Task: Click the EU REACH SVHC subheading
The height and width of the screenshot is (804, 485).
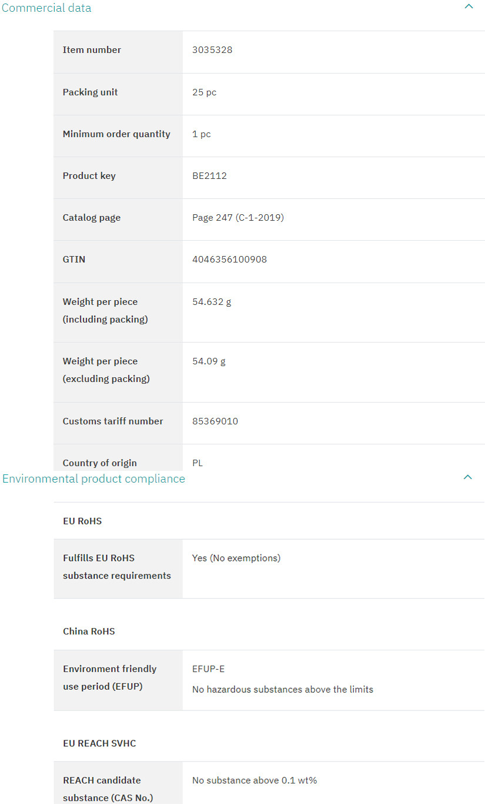Action: coord(99,743)
